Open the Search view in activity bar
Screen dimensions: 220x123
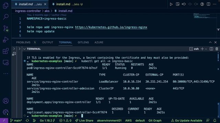[x=5, y=17]
